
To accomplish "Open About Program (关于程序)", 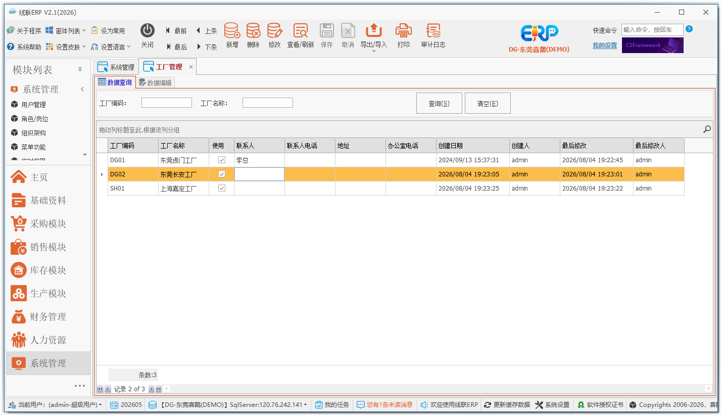I will (24, 31).
